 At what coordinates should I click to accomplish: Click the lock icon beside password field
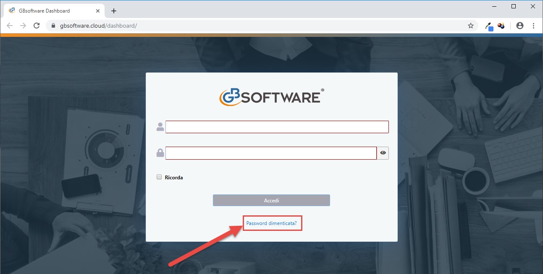click(x=160, y=153)
